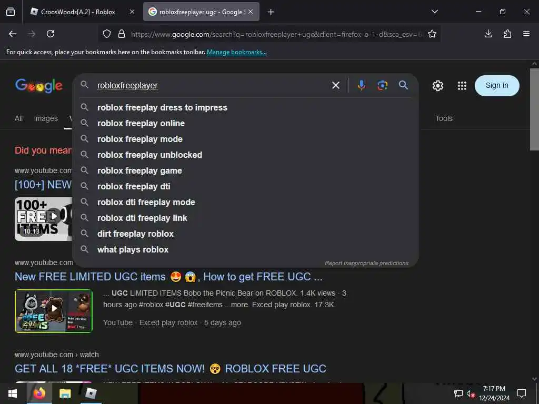Start voice search with the microphone icon

point(361,85)
